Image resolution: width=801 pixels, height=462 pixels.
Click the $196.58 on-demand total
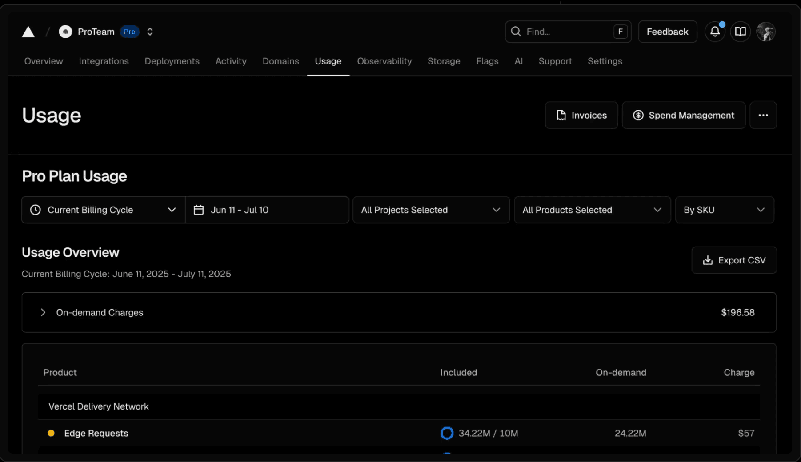coord(738,313)
